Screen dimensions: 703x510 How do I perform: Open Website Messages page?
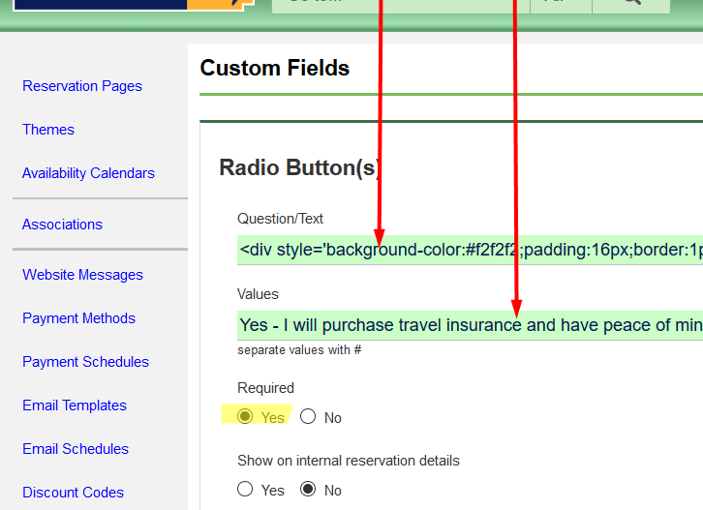[x=82, y=275]
